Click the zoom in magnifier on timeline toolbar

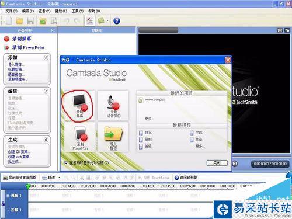(67, 178)
